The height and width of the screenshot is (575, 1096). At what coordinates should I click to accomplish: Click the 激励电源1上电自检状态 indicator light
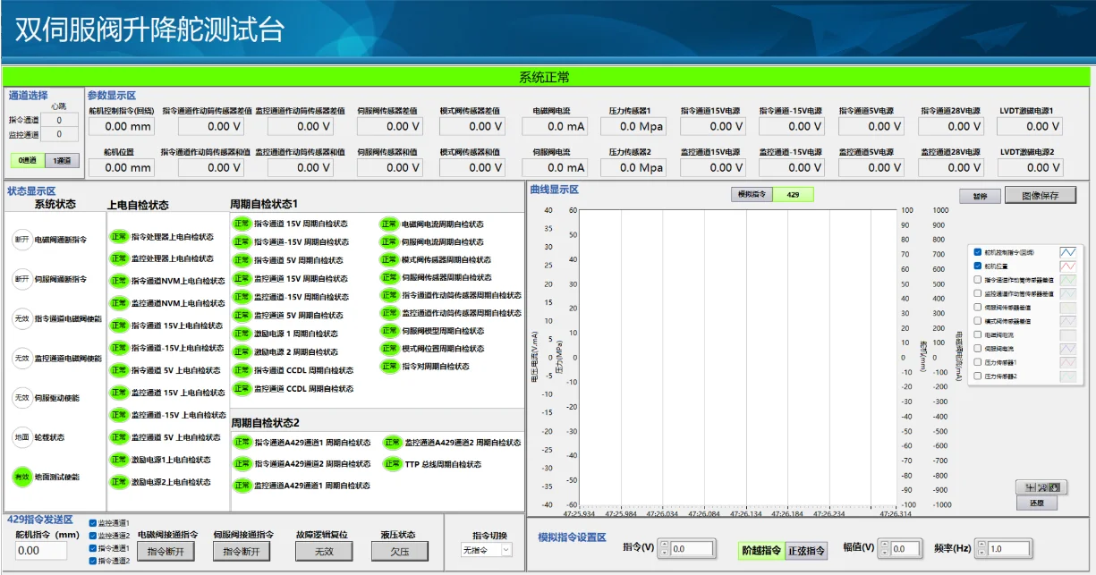(118, 460)
